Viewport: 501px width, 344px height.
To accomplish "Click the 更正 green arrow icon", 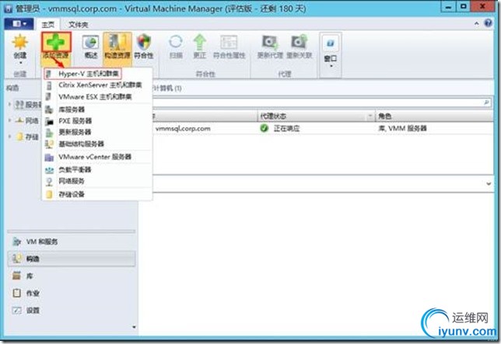I will 200,47.
